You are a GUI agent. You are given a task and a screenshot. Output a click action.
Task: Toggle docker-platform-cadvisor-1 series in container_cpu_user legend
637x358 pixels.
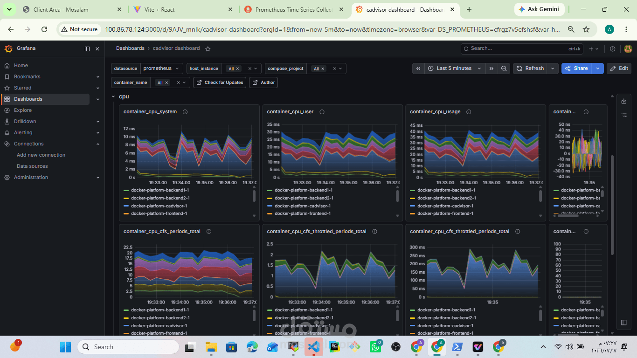[x=302, y=206]
